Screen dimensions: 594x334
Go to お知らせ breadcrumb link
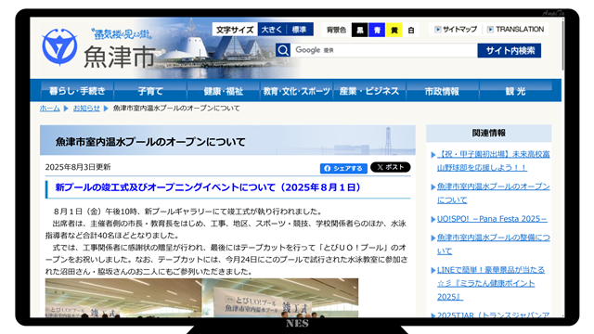[86, 109]
